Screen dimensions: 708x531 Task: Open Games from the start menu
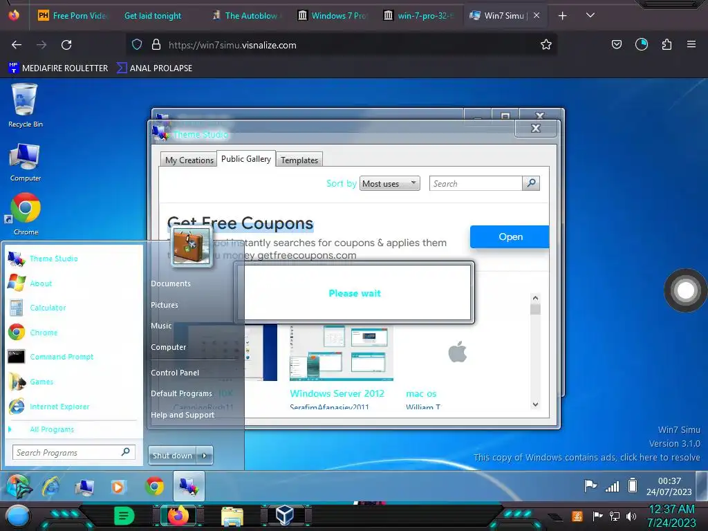coord(41,382)
